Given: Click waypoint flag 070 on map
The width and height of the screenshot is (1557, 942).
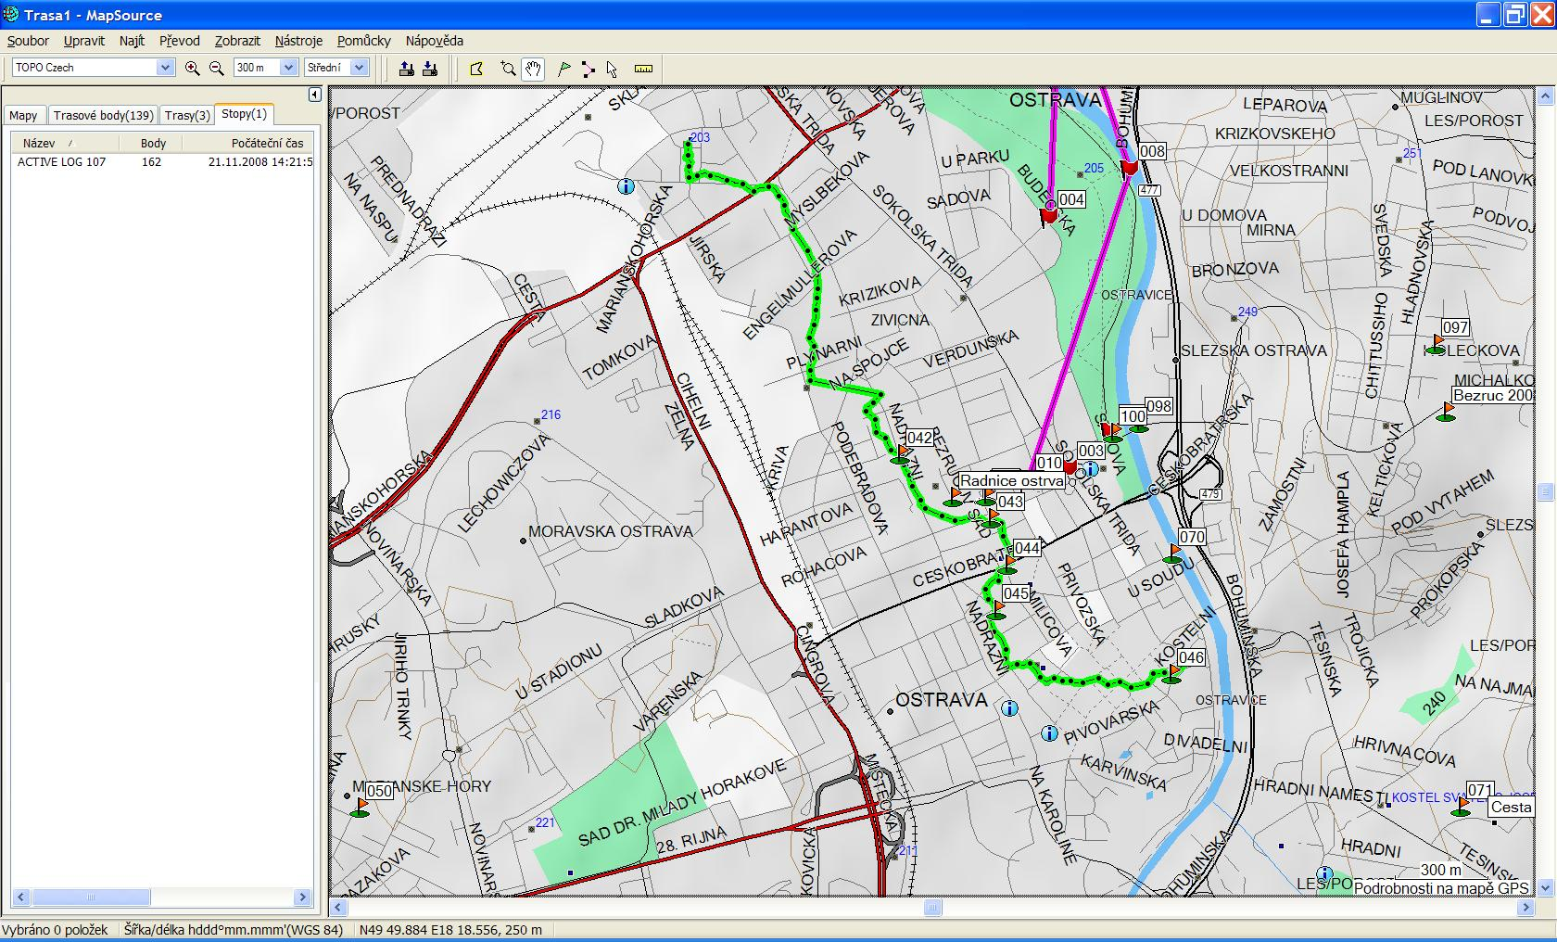Looking at the screenshot, I should (1173, 554).
